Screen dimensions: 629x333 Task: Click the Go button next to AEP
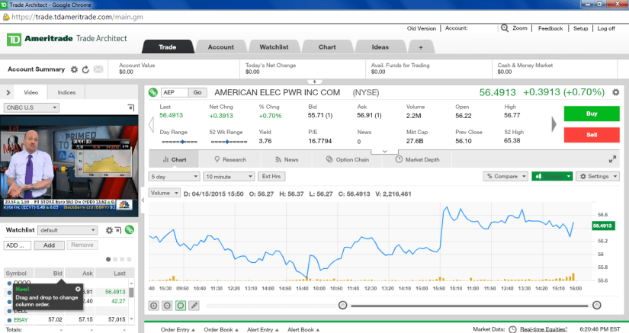point(197,92)
